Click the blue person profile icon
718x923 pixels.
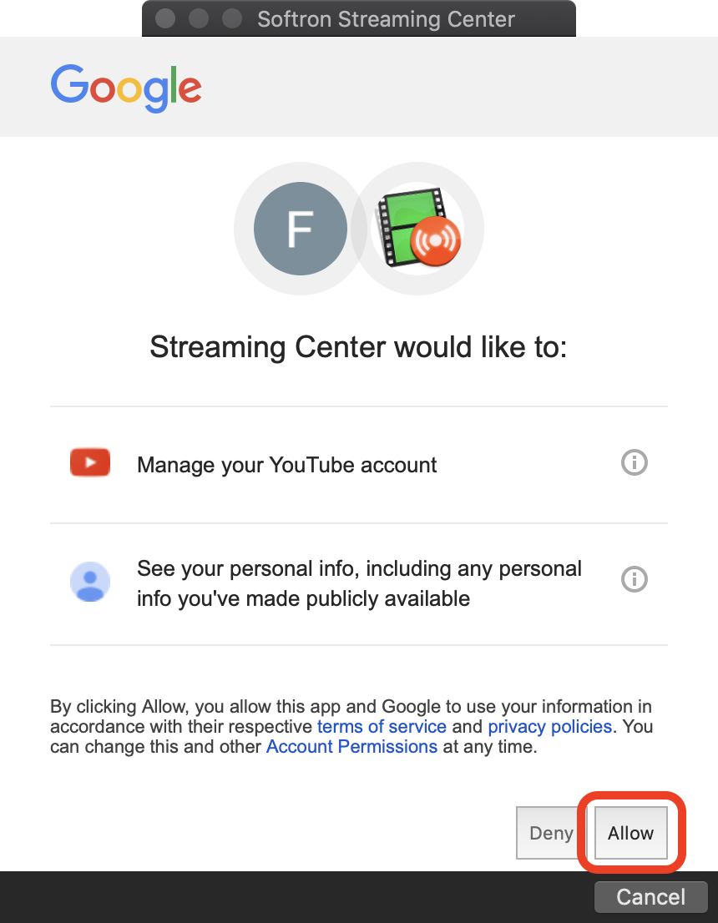90,582
